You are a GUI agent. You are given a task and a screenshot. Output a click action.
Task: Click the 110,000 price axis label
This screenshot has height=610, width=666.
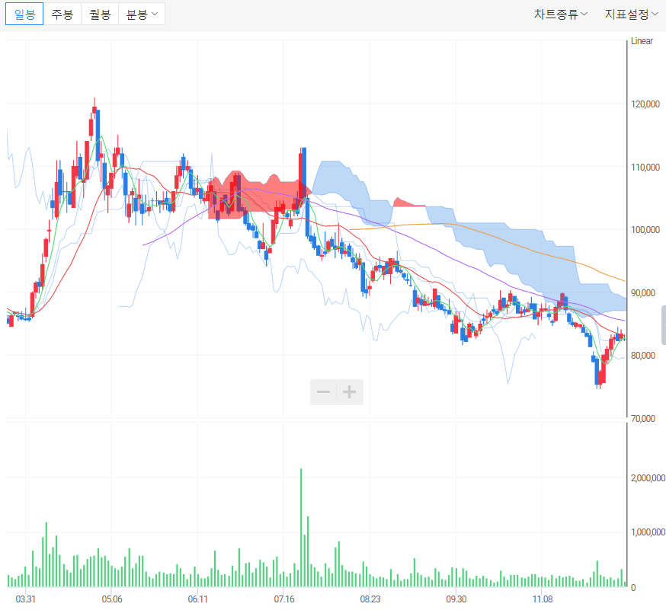click(645, 168)
